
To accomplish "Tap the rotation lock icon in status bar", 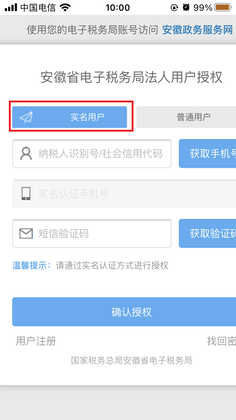I will point(174,7).
